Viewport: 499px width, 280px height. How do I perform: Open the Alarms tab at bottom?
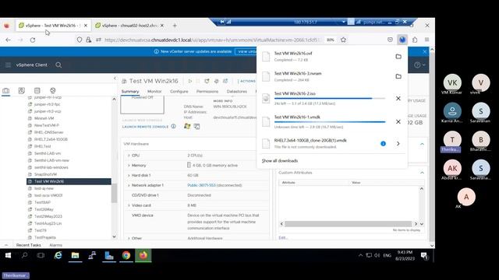point(55,245)
